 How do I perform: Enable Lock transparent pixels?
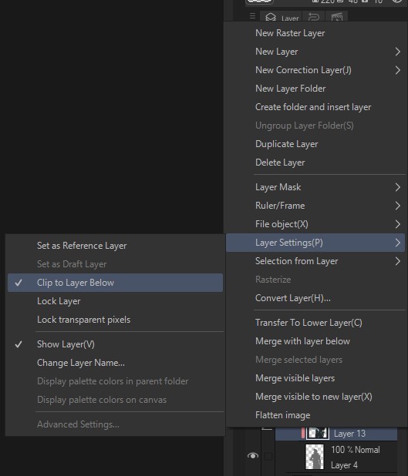(115, 320)
